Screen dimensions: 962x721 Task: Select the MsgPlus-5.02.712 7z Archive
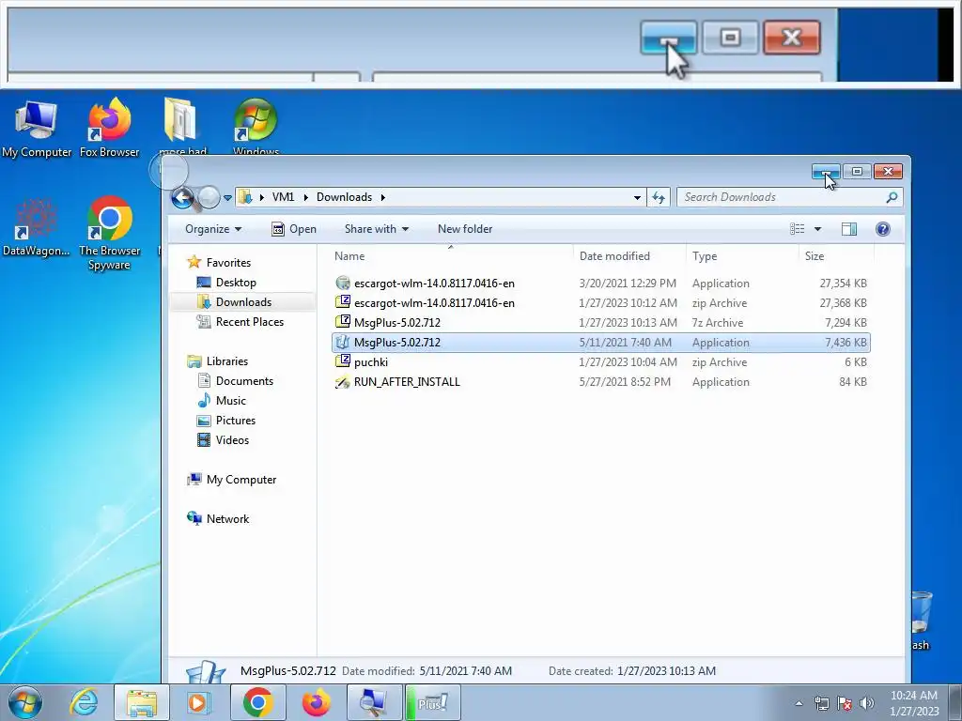click(x=600, y=323)
